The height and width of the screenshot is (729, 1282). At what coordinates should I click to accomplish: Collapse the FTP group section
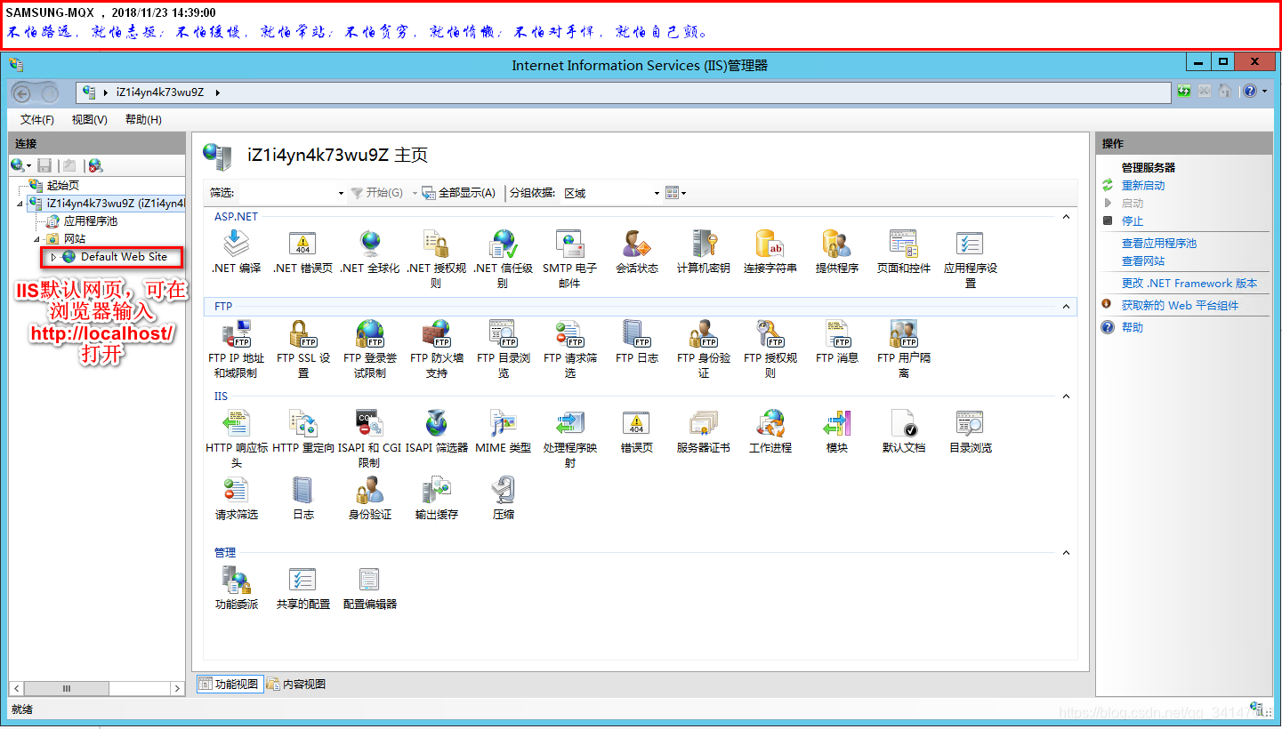(1066, 307)
